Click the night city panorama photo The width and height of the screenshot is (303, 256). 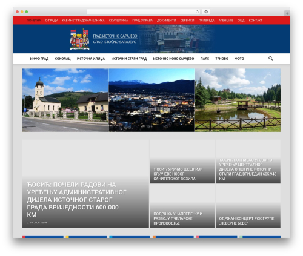(x=151, y=100)
